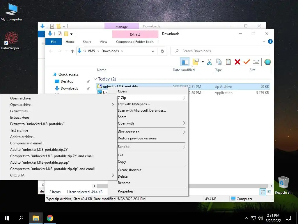The height and width of the screenshot is (224, 298).
Task: Click the taskbar search magnifier icon
Action: coord(21,218)
